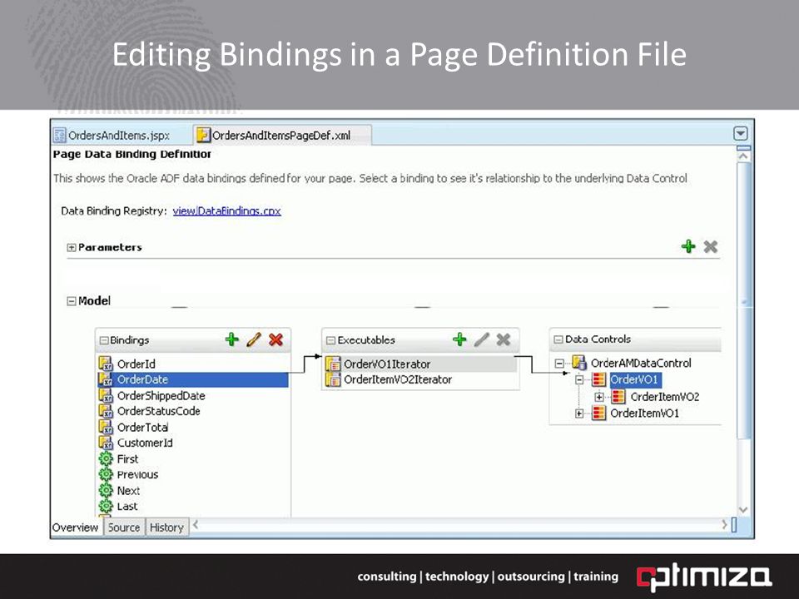This screenshot has height=599, width=799.
Task: Switch to OrdersAndItemsPageDef.xml tab
Action: click(282, 136)
